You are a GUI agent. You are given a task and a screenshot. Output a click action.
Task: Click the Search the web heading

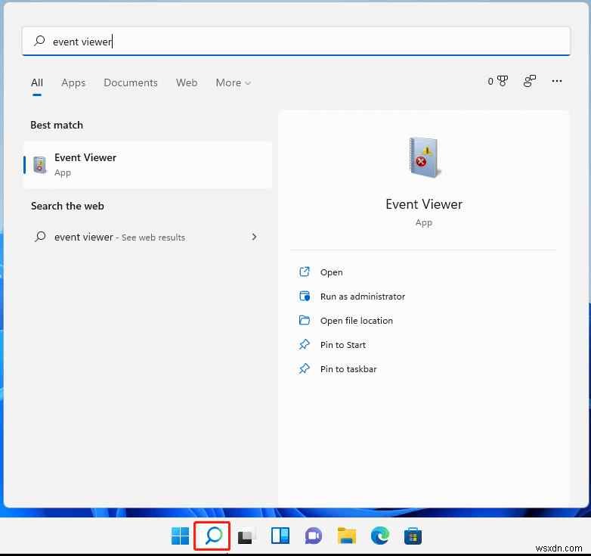(x=67, y=206)
